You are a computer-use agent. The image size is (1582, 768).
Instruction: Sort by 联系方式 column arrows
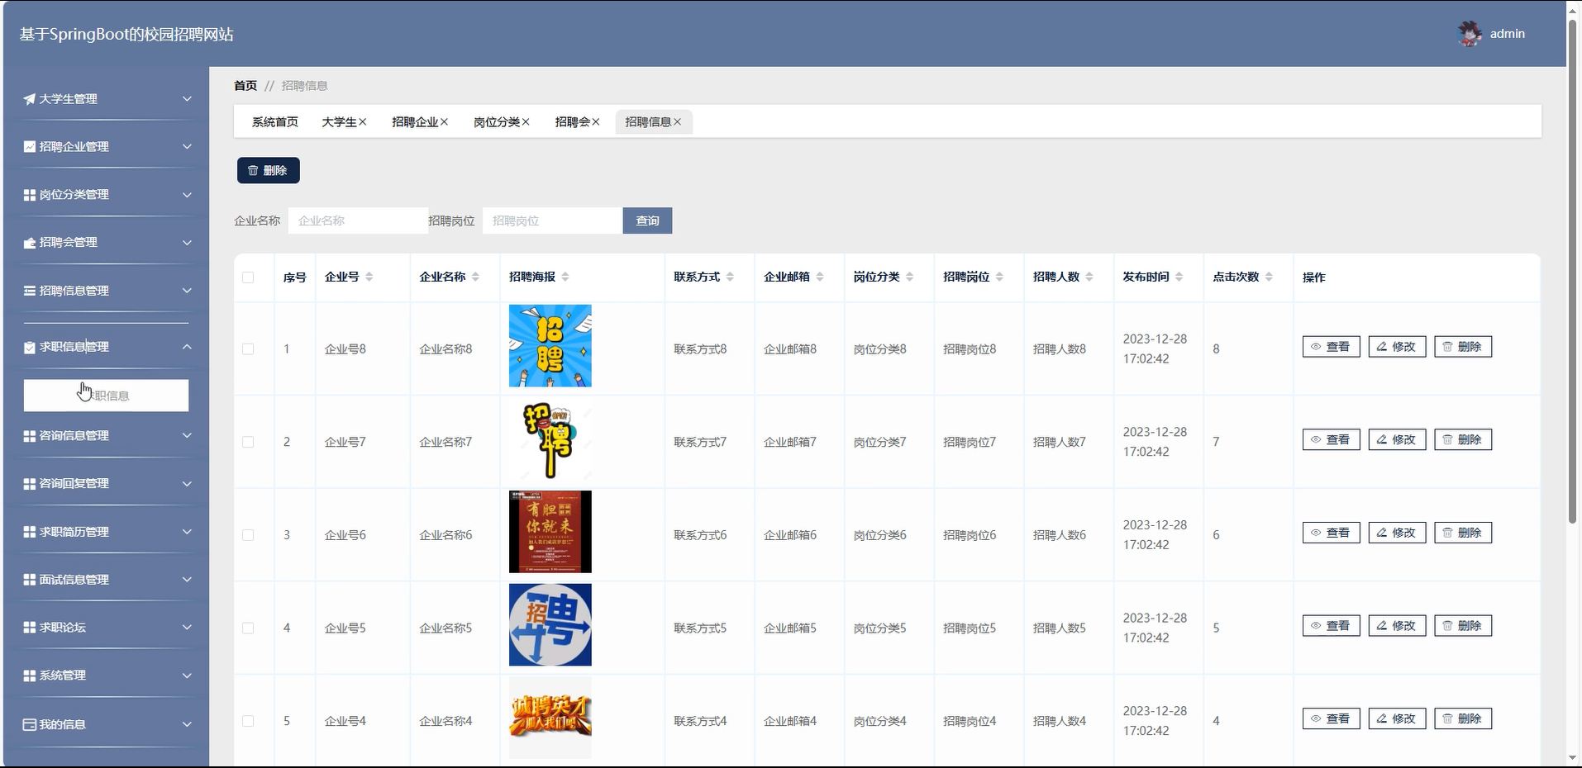(730, 277)
